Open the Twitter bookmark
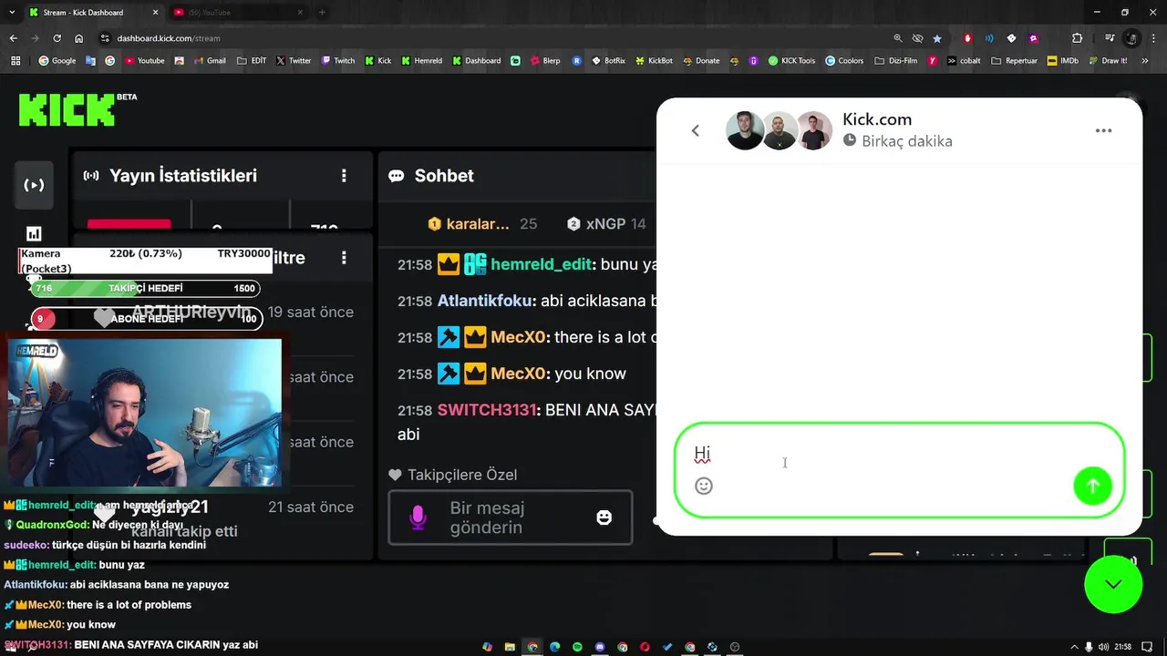Image resolution: width=1167 pixels, height=656 pixels. point(293,61)
